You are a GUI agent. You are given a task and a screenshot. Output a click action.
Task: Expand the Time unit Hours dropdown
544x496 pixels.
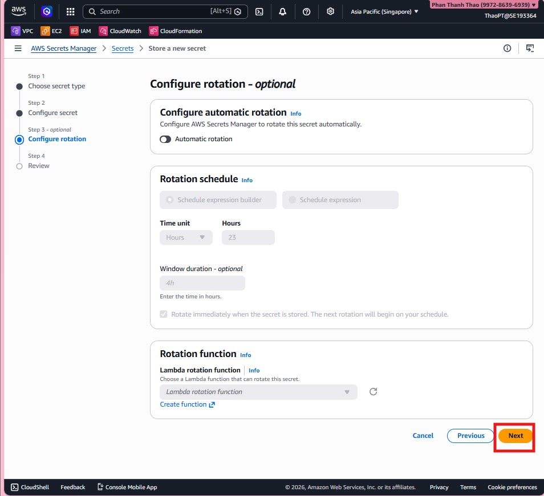pos(186,237)
